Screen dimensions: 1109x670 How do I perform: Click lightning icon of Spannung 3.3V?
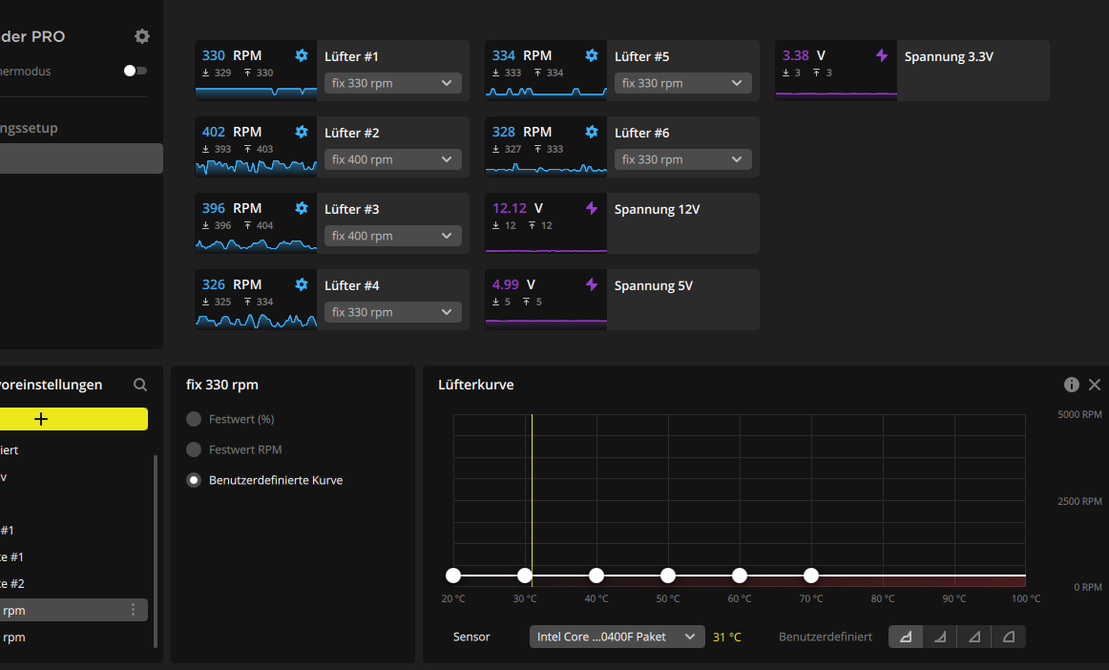tap(881, 55)
